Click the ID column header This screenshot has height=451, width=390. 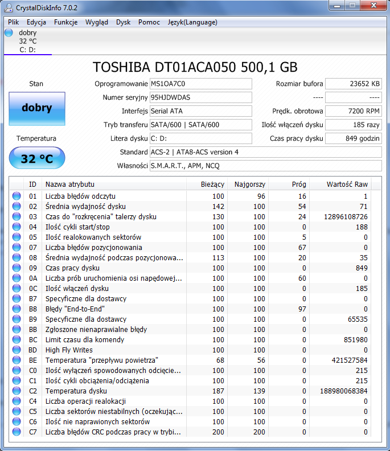(x=33, y=184)
